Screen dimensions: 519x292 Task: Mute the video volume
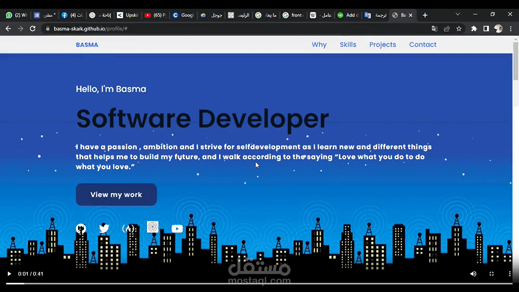(473, 274)
